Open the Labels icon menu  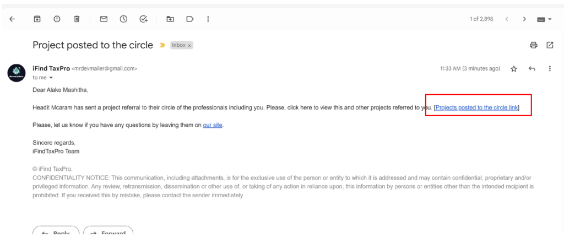[x=189, y=19]
